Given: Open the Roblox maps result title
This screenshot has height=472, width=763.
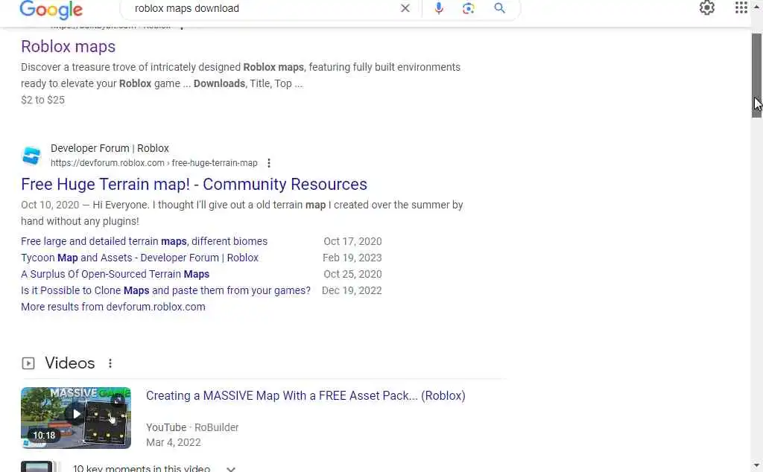Looking at the screenshot, I should [68, 47].
